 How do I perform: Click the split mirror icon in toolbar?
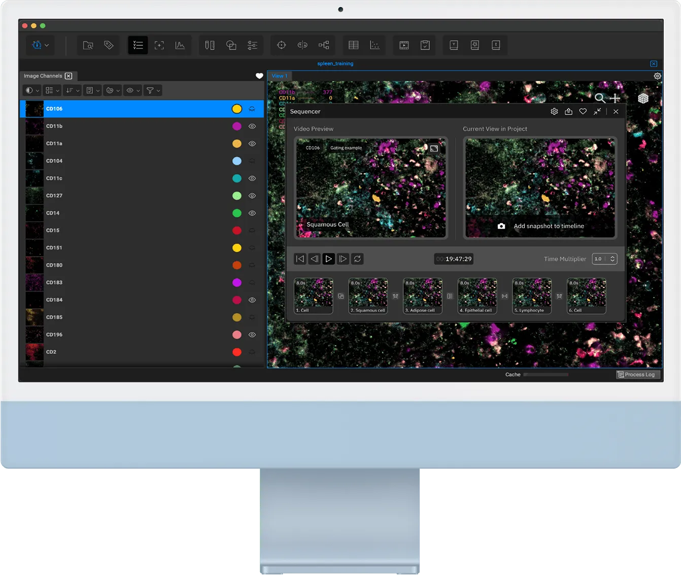302,45
